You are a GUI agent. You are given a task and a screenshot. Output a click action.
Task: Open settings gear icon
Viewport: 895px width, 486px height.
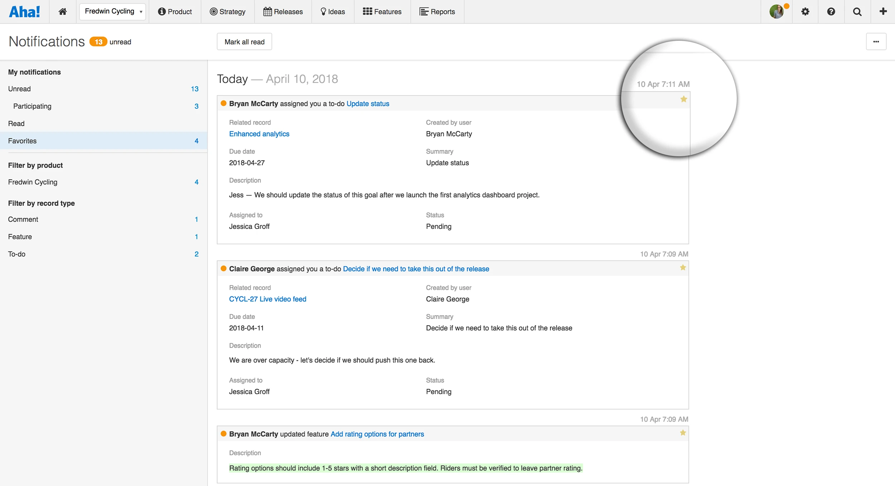point(805,11)
